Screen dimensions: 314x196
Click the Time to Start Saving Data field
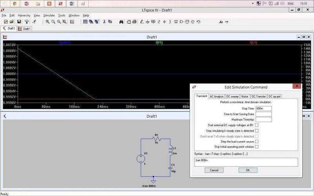pyautogui.click(x=263, y=114)
